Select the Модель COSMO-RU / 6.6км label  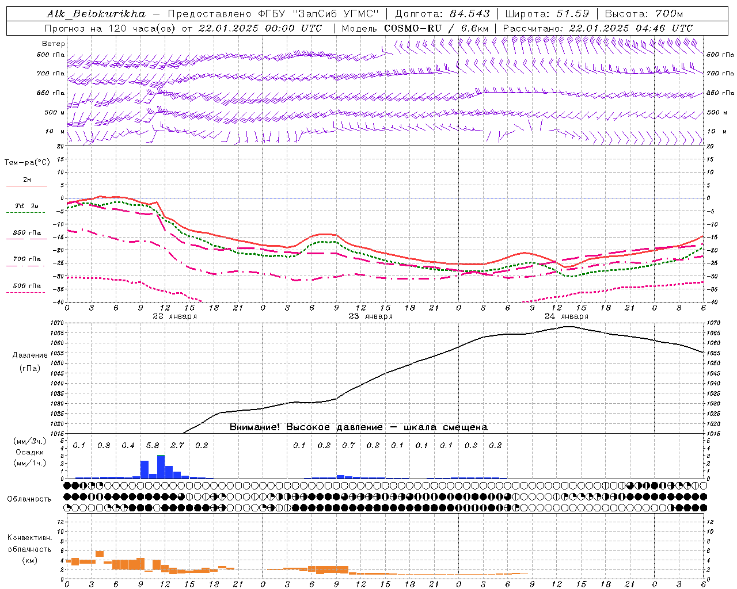click(415, 28)
